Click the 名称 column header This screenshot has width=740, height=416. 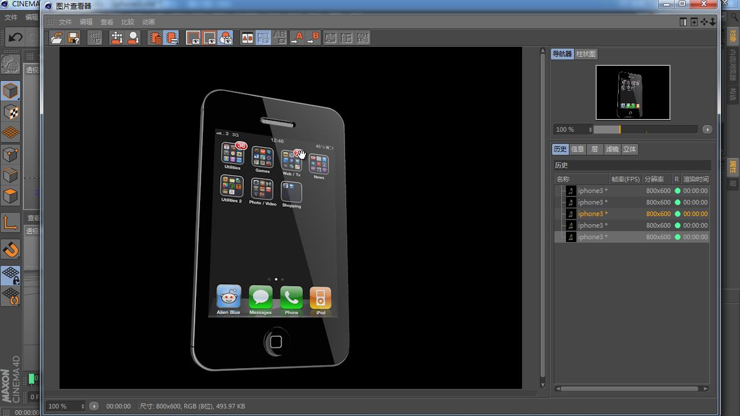[x=581, y=179]
